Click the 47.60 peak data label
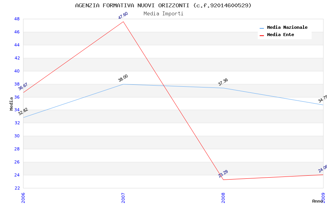 pyautogui.click(x=123, y=15)
